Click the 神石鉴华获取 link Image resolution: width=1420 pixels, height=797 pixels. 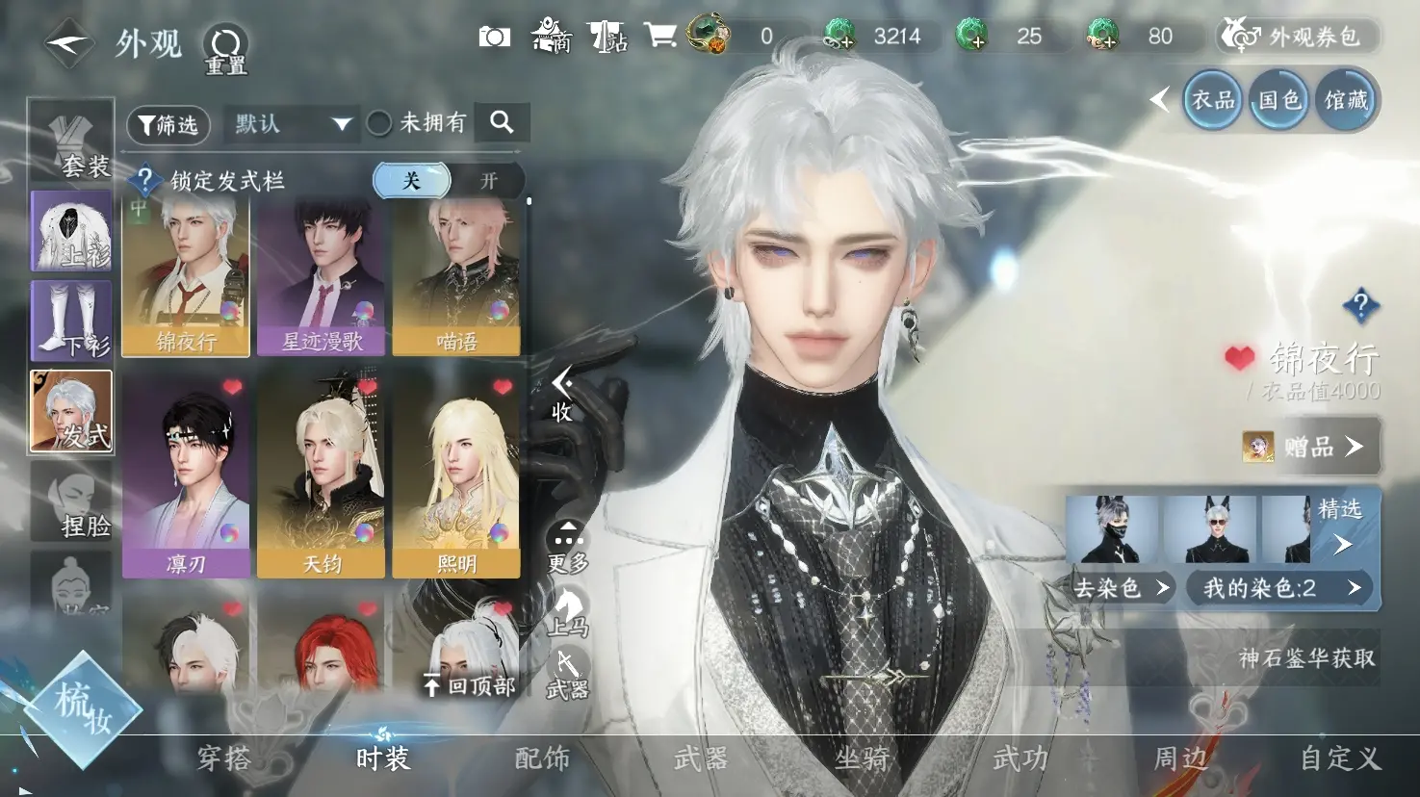click(x=1306, y=658)
